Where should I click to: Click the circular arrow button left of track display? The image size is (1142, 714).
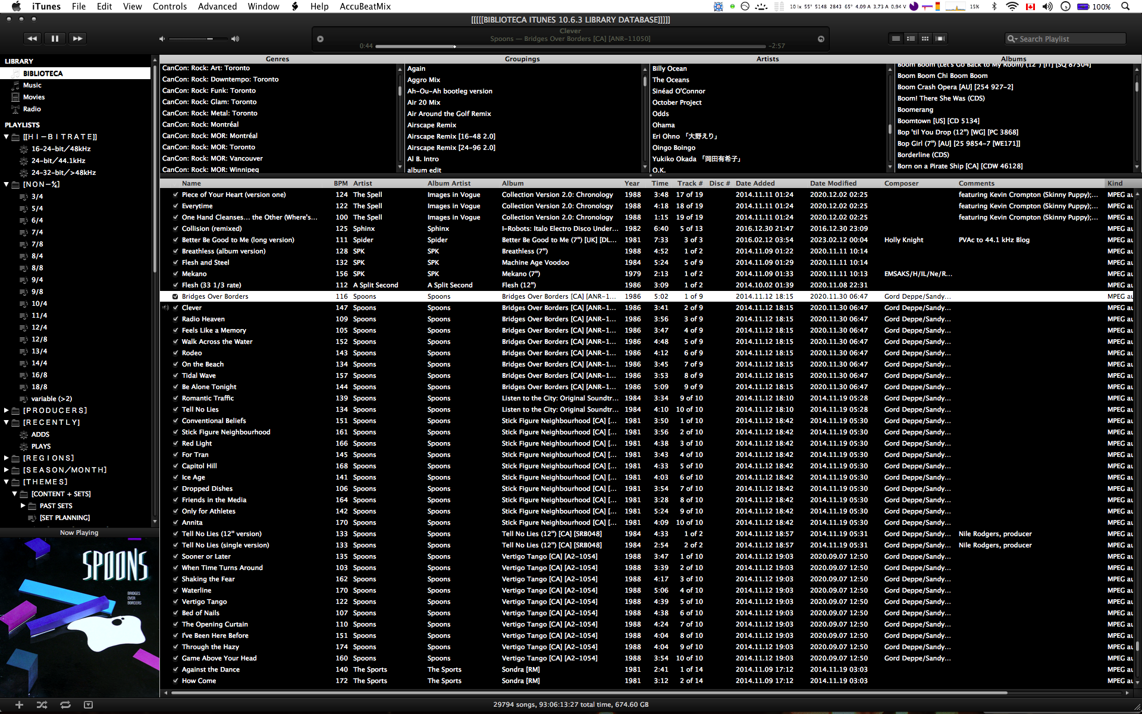(320, 39)
